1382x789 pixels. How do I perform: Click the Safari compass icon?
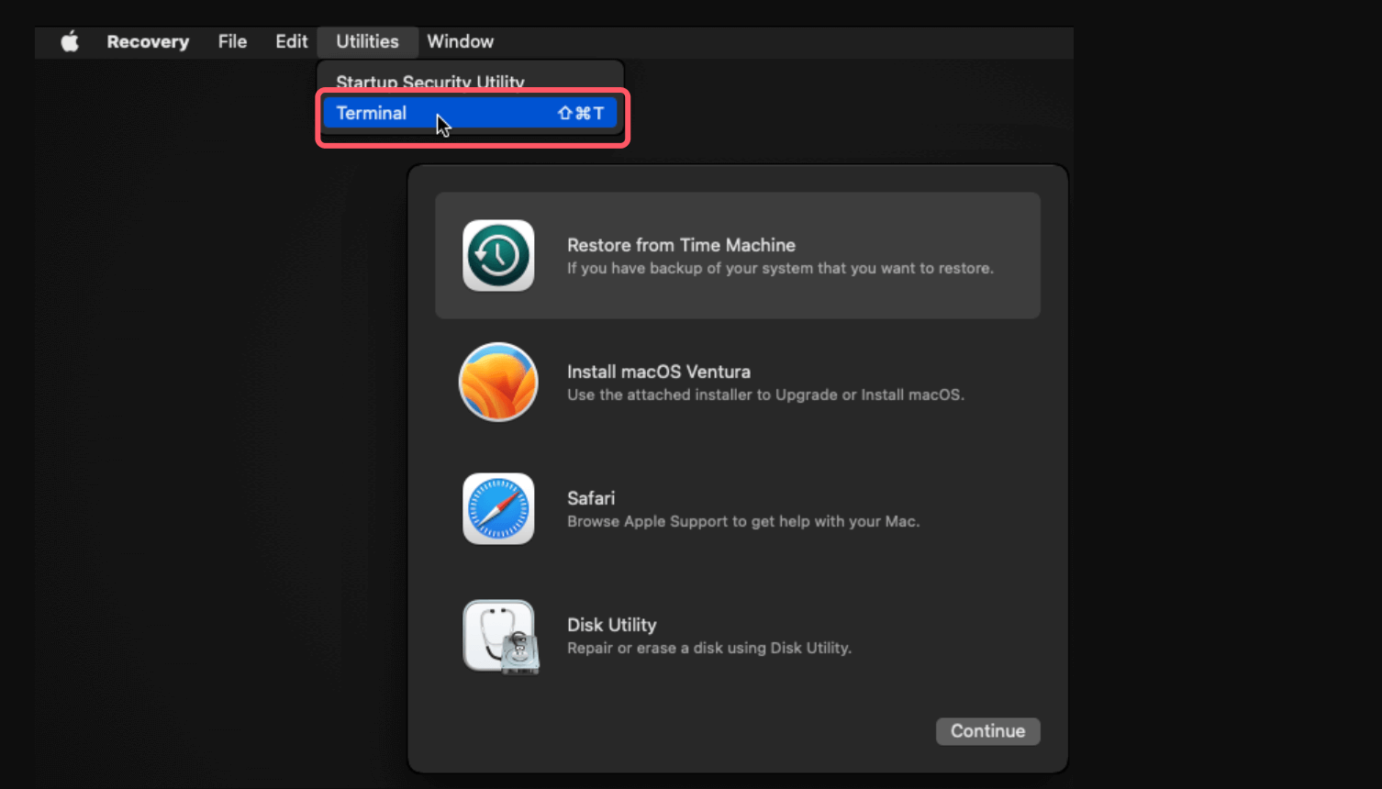point(498,508)
